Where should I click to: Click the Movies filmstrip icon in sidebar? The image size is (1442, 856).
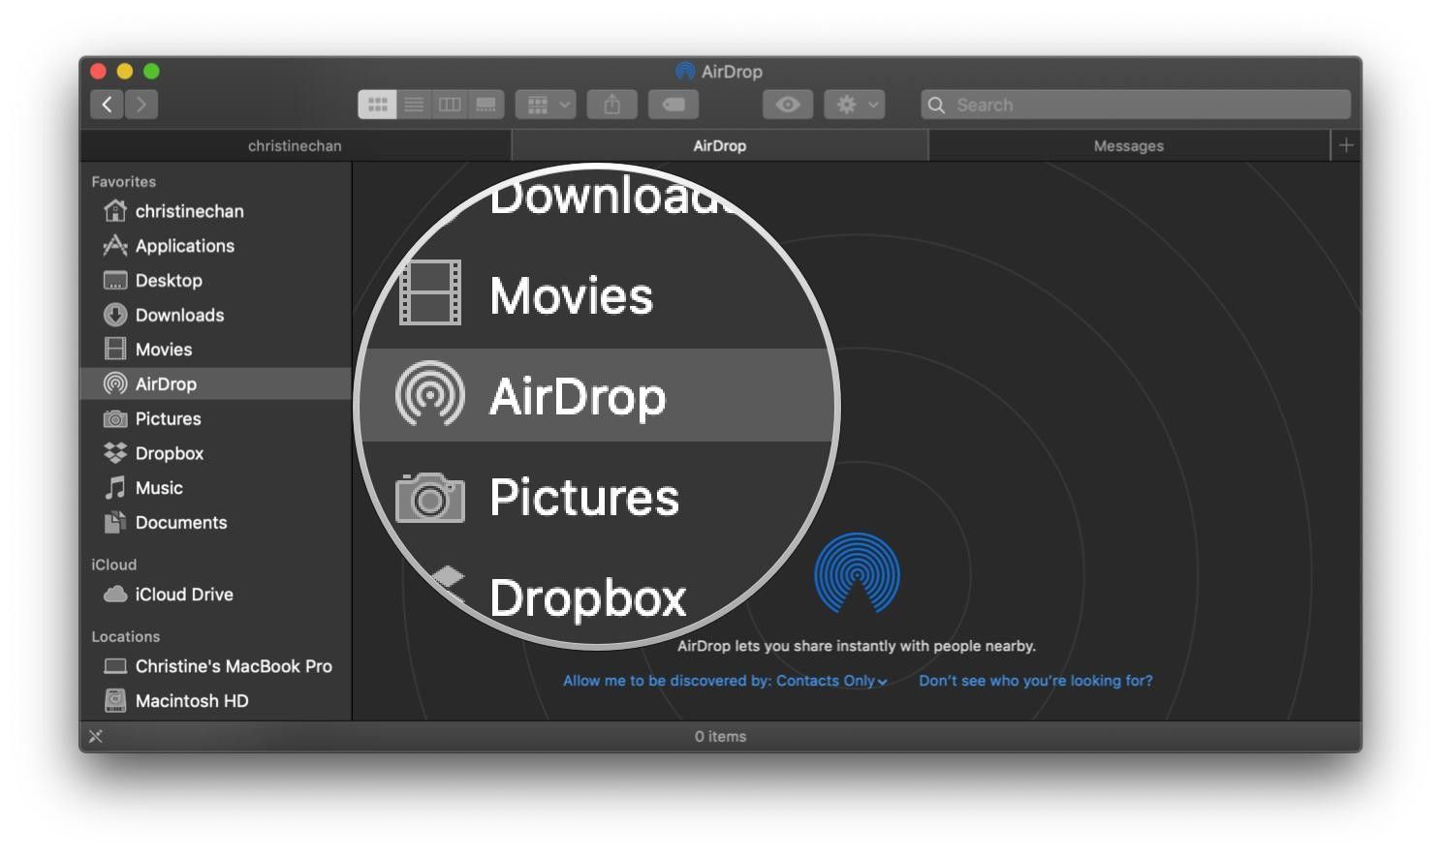115,349
